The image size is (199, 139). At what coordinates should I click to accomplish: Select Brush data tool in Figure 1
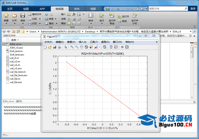click(x=96, y=47)
